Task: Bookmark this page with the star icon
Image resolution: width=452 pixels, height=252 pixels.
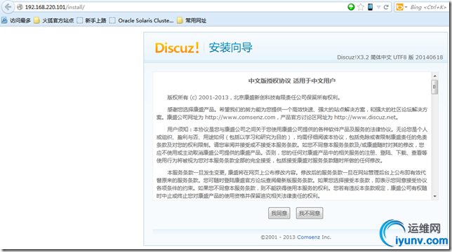Action: click(x=361, y=7)
